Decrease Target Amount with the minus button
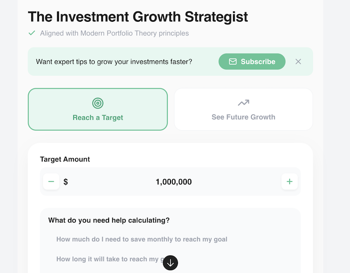Viewport: 350px width, 273px height. coord(51,182)
